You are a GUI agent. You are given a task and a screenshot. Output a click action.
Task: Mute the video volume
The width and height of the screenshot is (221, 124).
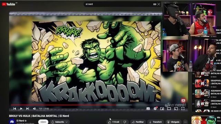34,108
